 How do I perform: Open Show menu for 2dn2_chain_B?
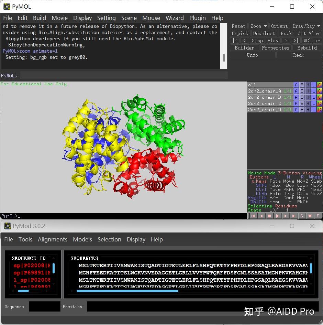[x=302, y=97]
